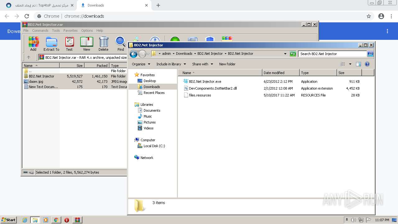Click the Explorer Back arrow button
Screen dimensions: 398x224
[133, 54]
